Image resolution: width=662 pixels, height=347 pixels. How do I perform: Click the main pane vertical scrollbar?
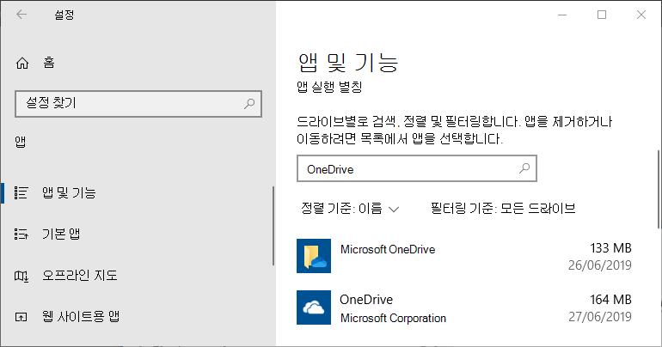659,189
